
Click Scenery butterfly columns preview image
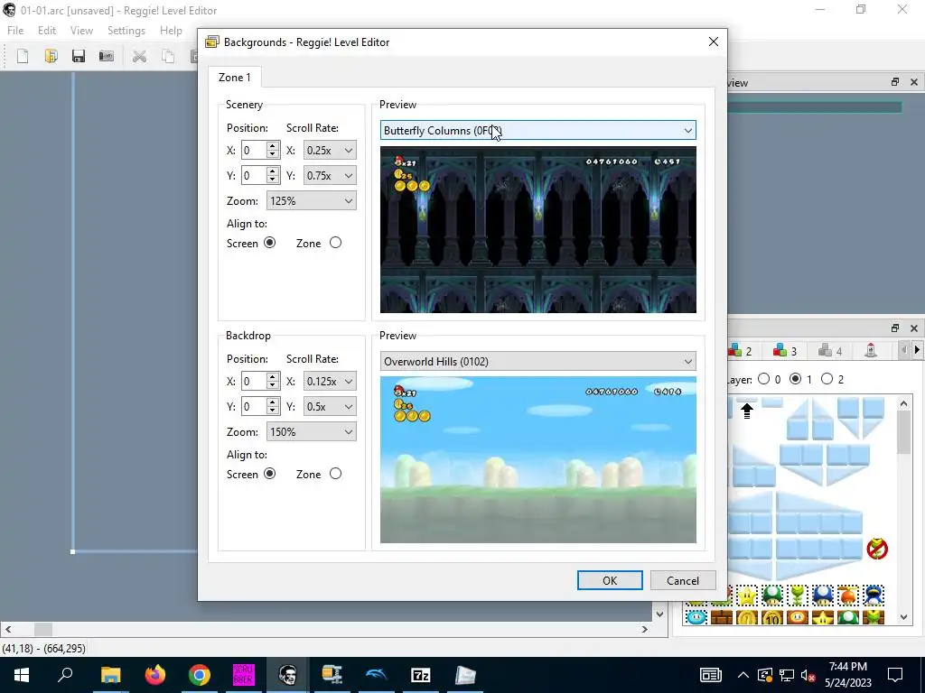pos(538,230)
